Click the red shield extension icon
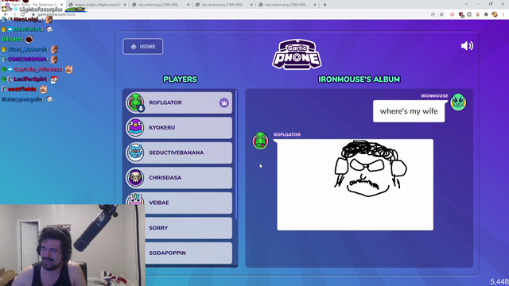This screenshot has width=509, height=286. (461, 14)
